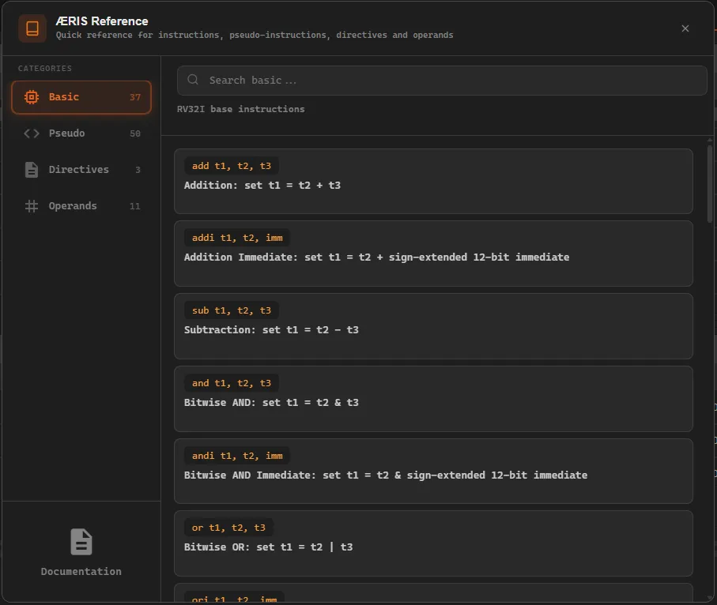Click the Documentation link label
This screenshot has width=717, height=605.
click(81, 571)
